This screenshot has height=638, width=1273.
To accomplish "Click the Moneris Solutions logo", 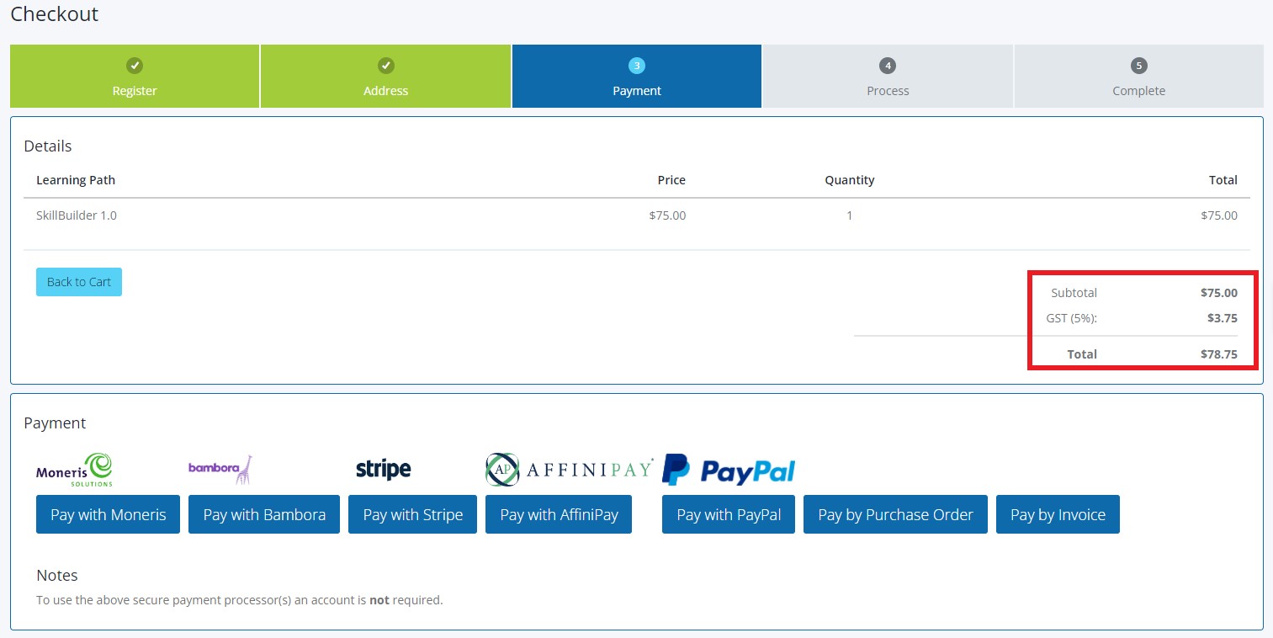I will coord(74,470).
